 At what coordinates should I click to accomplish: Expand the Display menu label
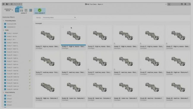pos(24,13)
